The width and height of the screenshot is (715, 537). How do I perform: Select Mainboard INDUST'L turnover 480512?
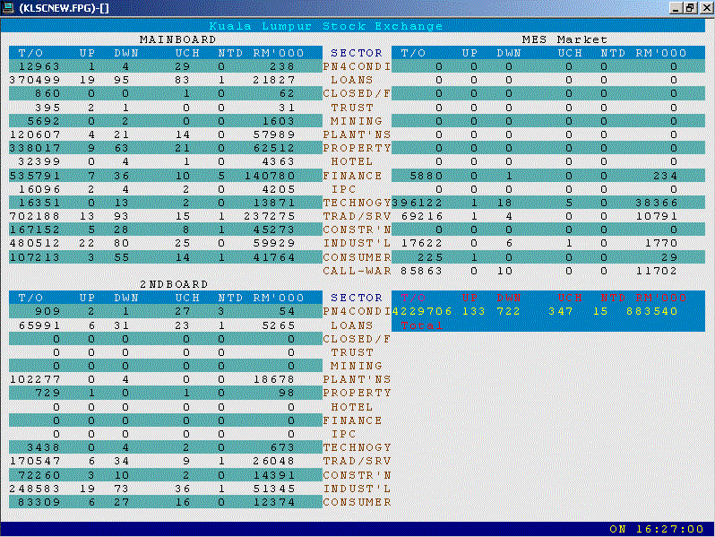[x=35, y=243]
